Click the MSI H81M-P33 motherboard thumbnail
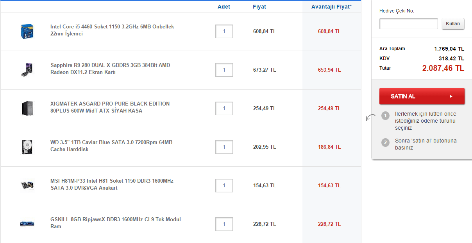The width and height of the screenshot is (472, 243). point(27,185)
